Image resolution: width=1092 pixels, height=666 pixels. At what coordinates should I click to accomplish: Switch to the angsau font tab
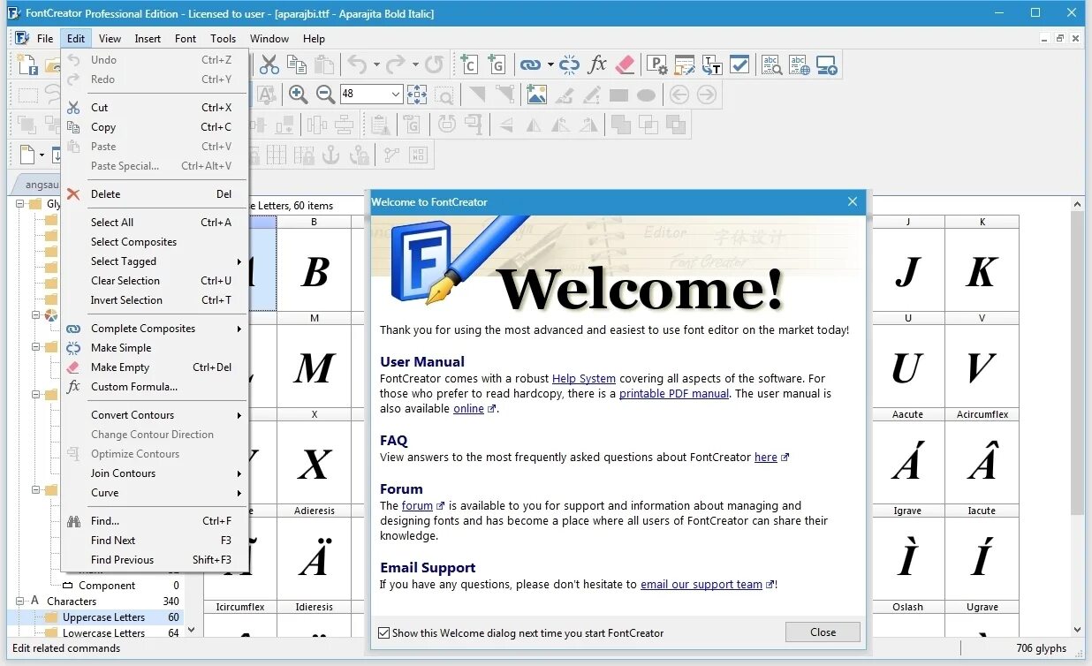(41, 185)
